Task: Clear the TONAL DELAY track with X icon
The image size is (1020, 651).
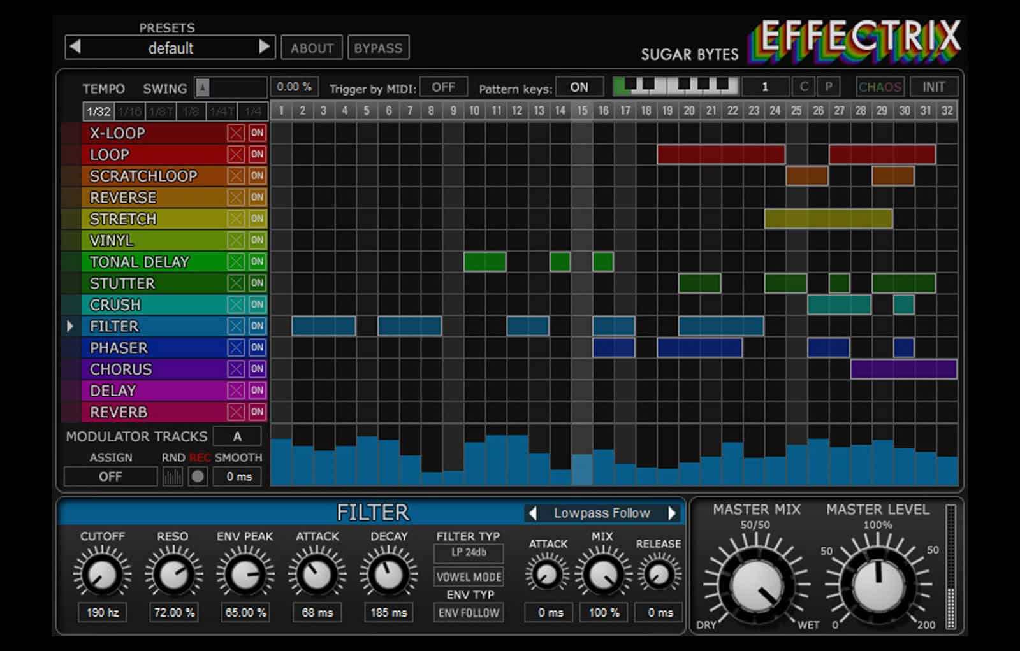Action: [x=236, y=262]
